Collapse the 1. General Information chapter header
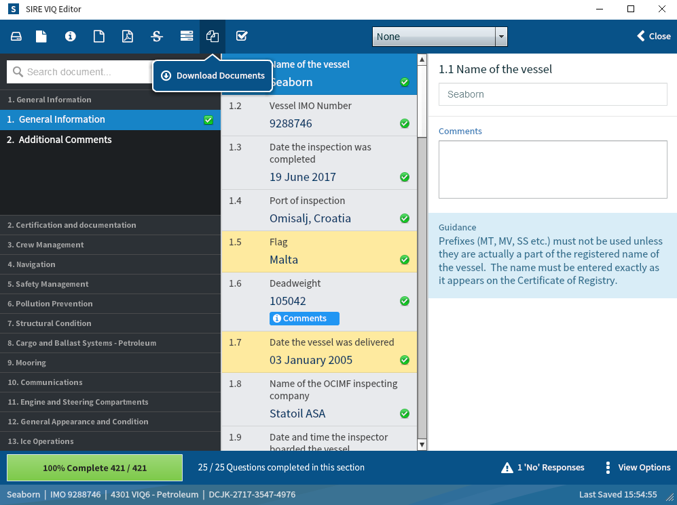The width and height of the screenshot is (677, 505). (110, 100)
